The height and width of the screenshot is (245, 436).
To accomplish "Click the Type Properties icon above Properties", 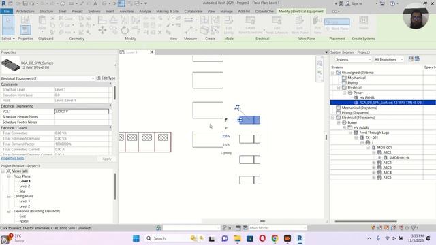I will coord(25,20).
